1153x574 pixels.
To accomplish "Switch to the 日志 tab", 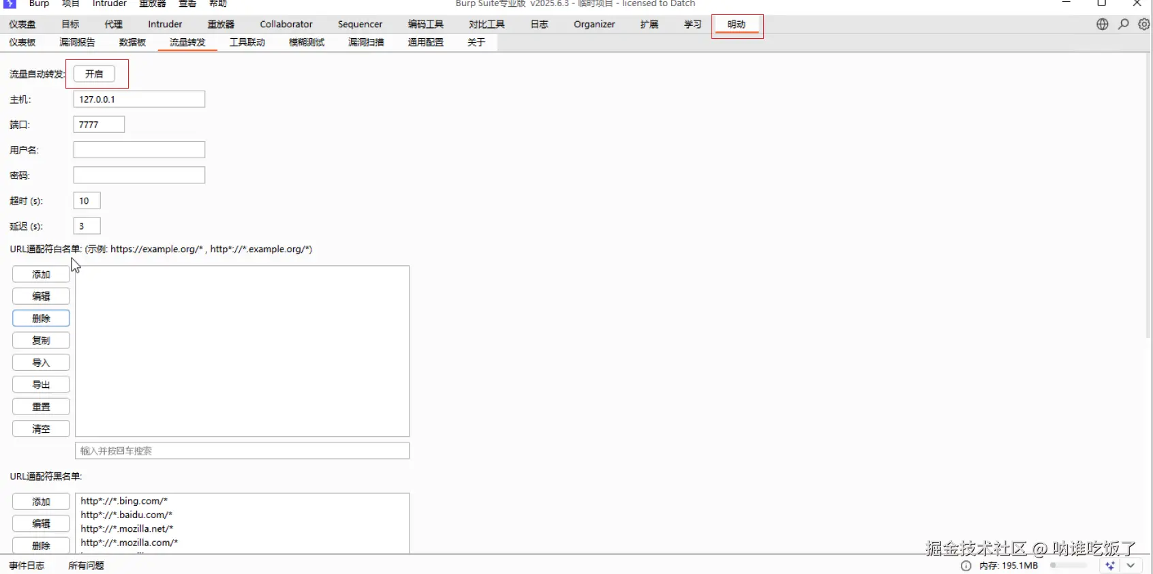I will pyautogui.click(x=540, y=25).
